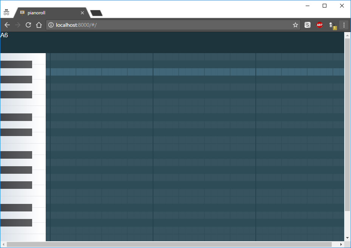Click the incognito icon
This screenshot has width=351, height=248.
(x=6, y=12)
